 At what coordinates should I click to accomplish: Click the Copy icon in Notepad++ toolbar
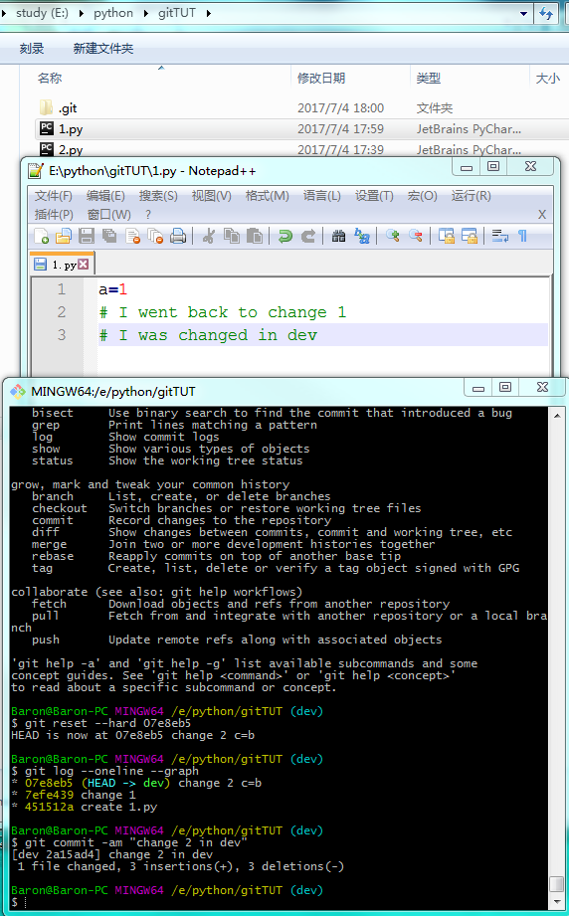(x=232, y=236)
